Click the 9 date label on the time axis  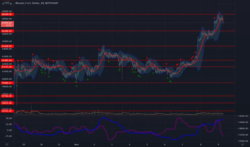click(x=218, y=144)
